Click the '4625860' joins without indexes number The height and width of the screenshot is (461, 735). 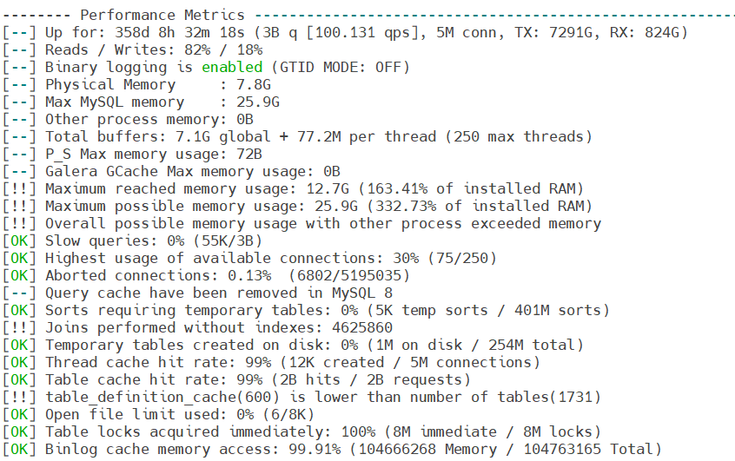[362, 327]
